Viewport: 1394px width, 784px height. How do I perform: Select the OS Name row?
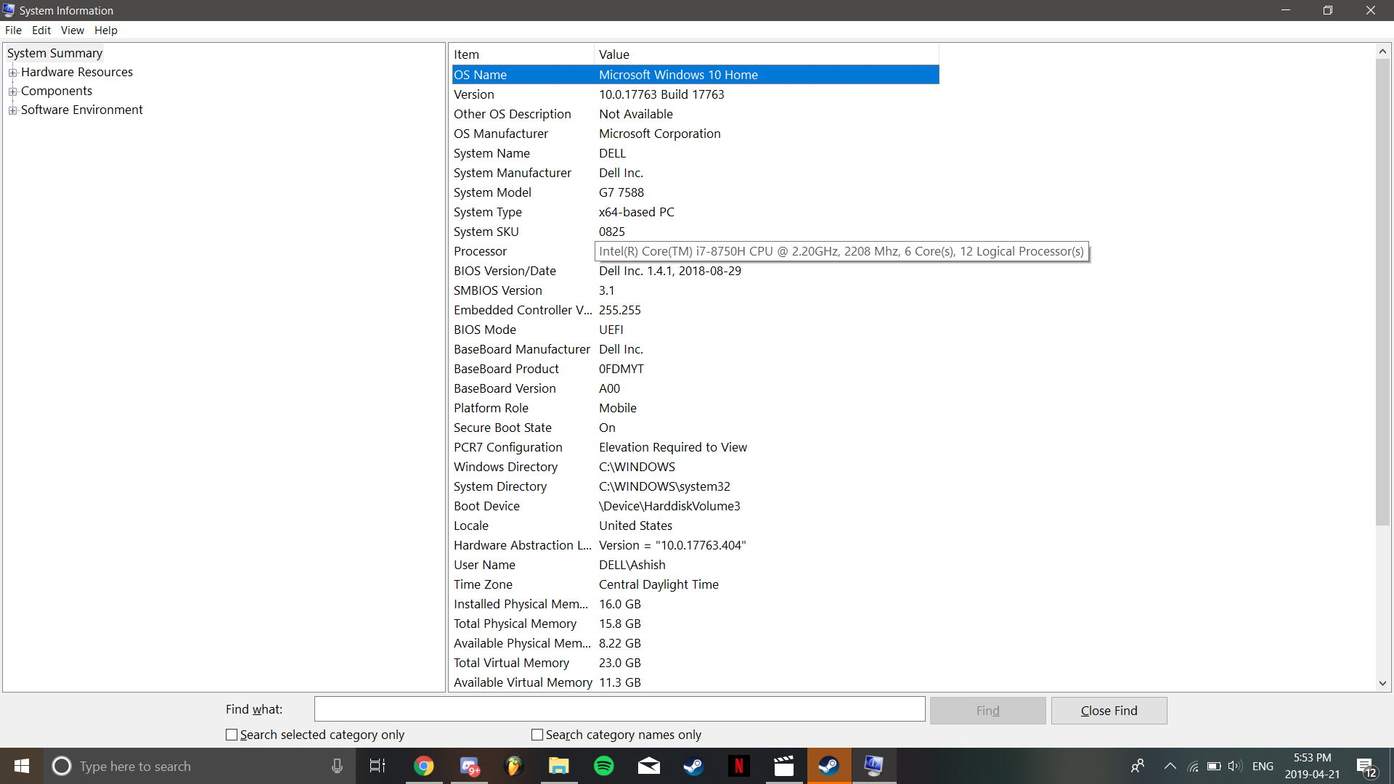696,75
